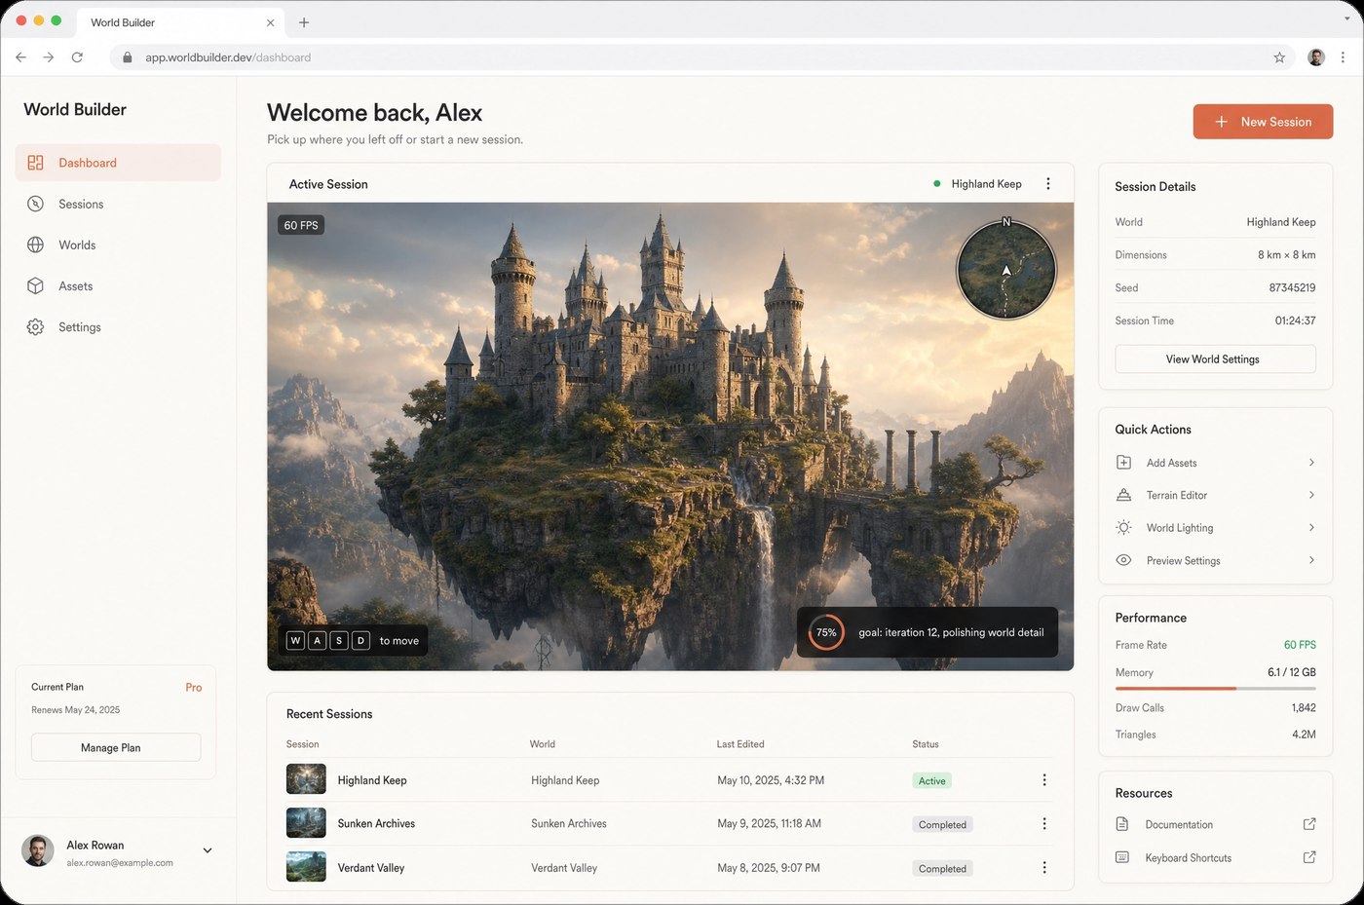This screenshot has width=1364, height=905.
Task: Click the Assets cube icon
Action: tap(35, 285)
